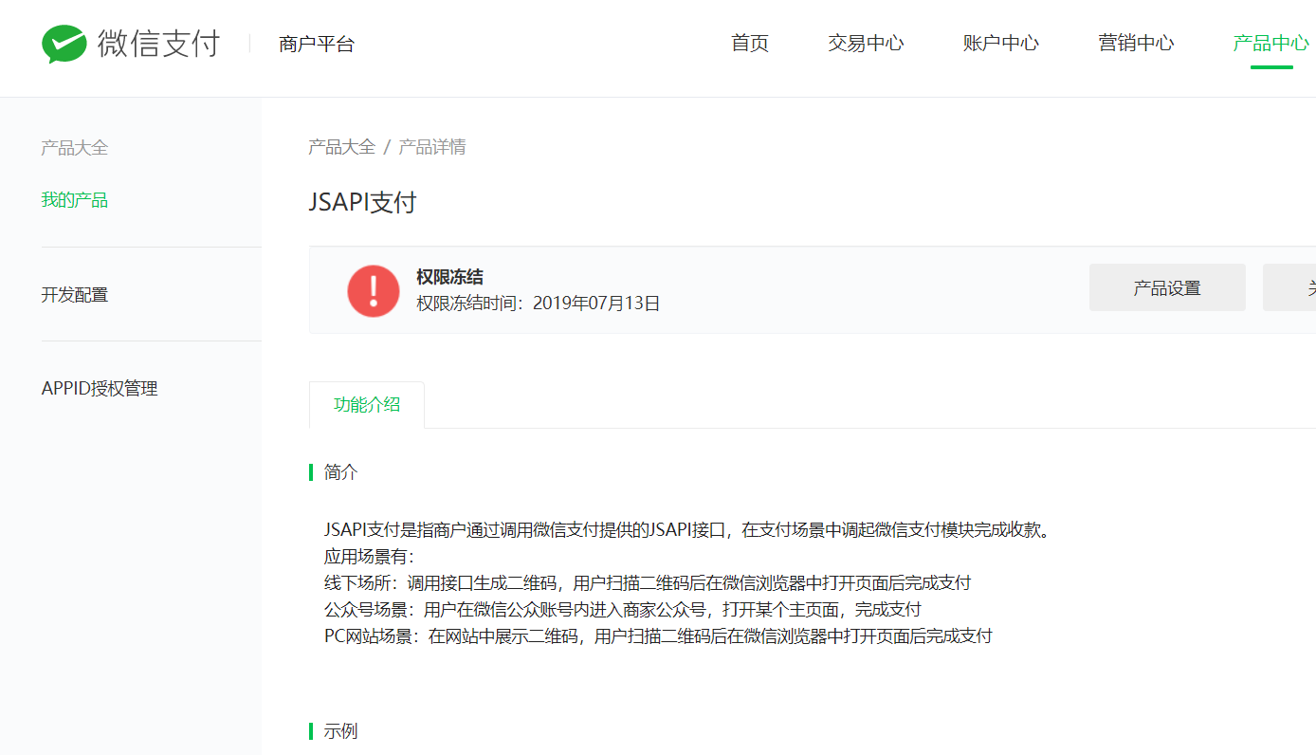
Task: Open 账户中心 in the top menu
Action: [1001, 43]
